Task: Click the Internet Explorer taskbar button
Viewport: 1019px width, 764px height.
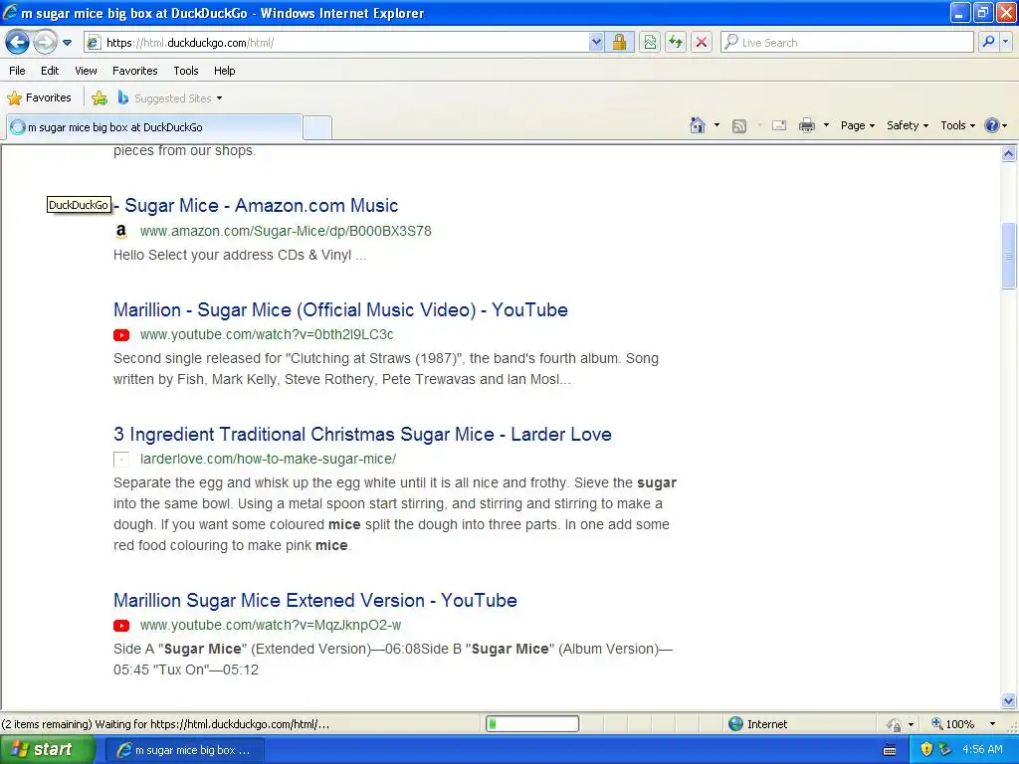Action: pyautogui.click(x=184, y=750)
